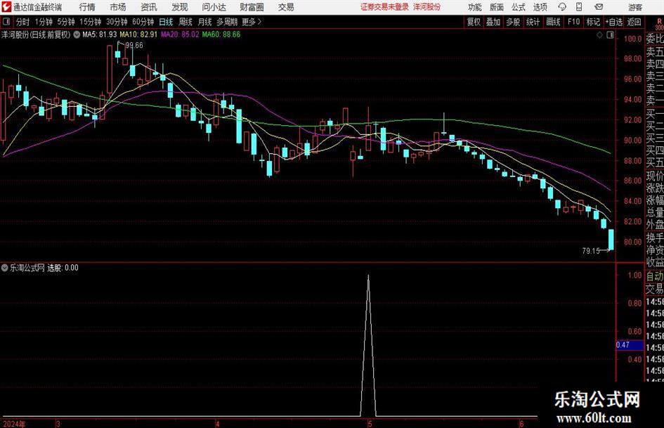Open F10 company info
The height and width of the screenshot is (428, 664).
(x=573, y=22)
